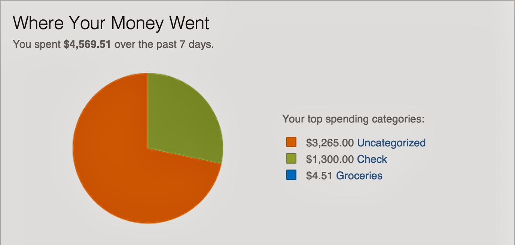Click the $1,300.00 amount in legend
This screenshot has height=245, width=515.
click(330, 159)
